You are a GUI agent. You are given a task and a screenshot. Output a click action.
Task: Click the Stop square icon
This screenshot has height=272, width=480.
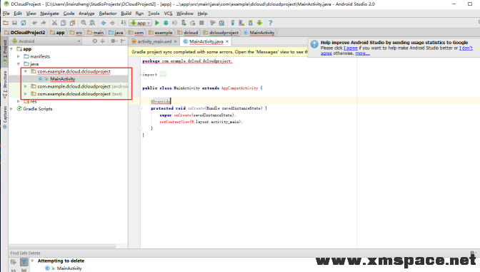(201, 23)
